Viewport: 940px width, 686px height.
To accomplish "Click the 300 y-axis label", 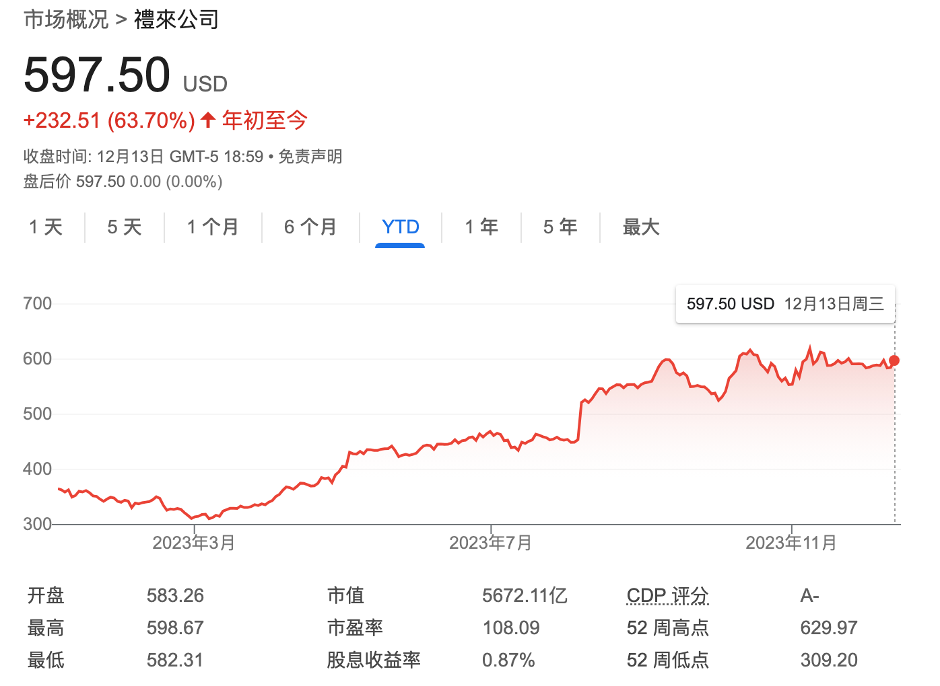I will click(x=37, y=524).
